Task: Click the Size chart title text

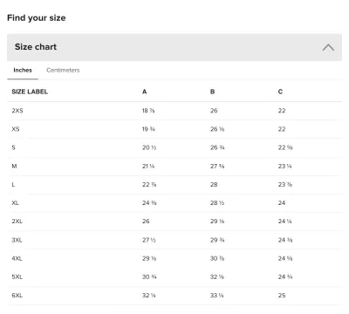Action: 36,47
